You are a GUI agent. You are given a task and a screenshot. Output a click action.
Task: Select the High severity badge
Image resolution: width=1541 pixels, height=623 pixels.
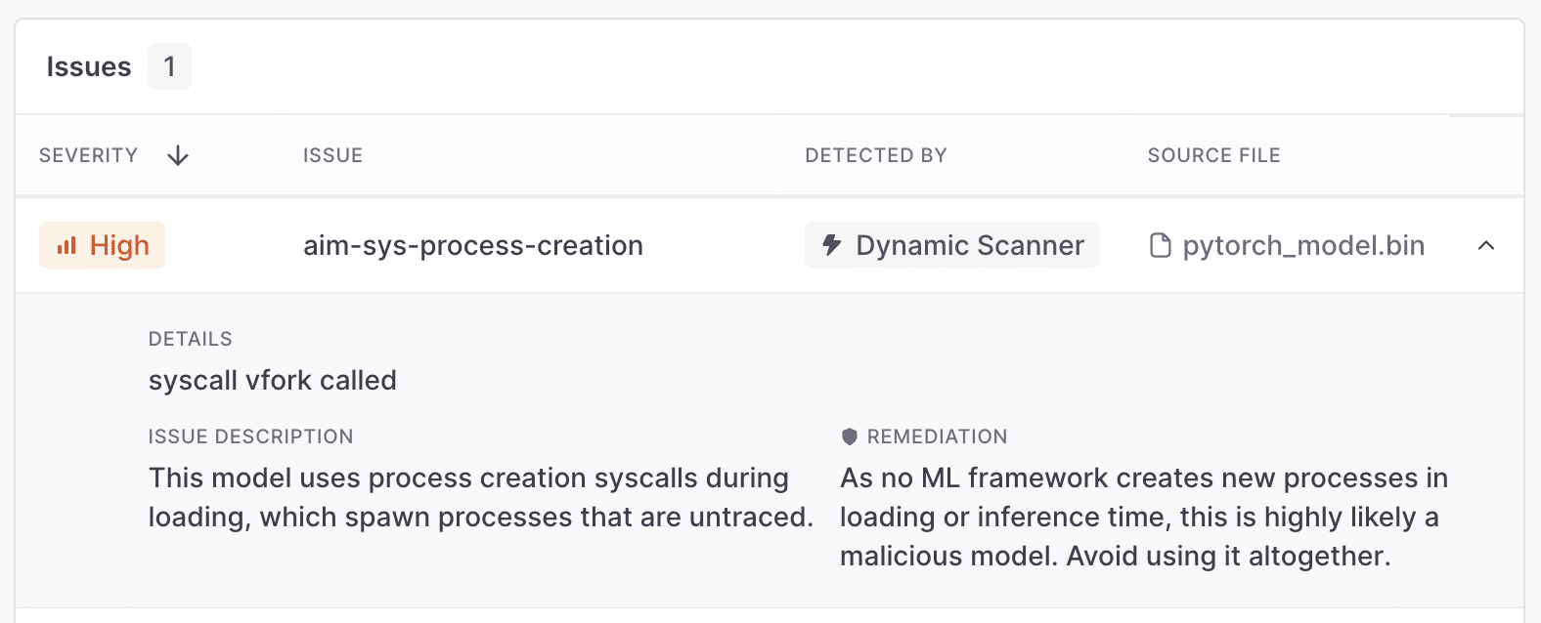coord(103,246)
